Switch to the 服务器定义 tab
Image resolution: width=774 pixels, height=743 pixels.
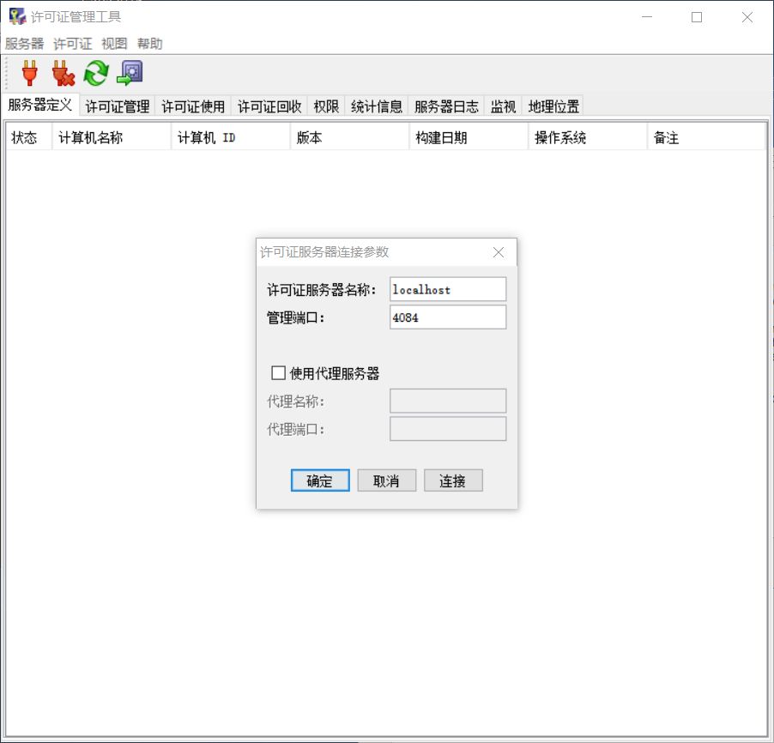click(x=40, y=106)
